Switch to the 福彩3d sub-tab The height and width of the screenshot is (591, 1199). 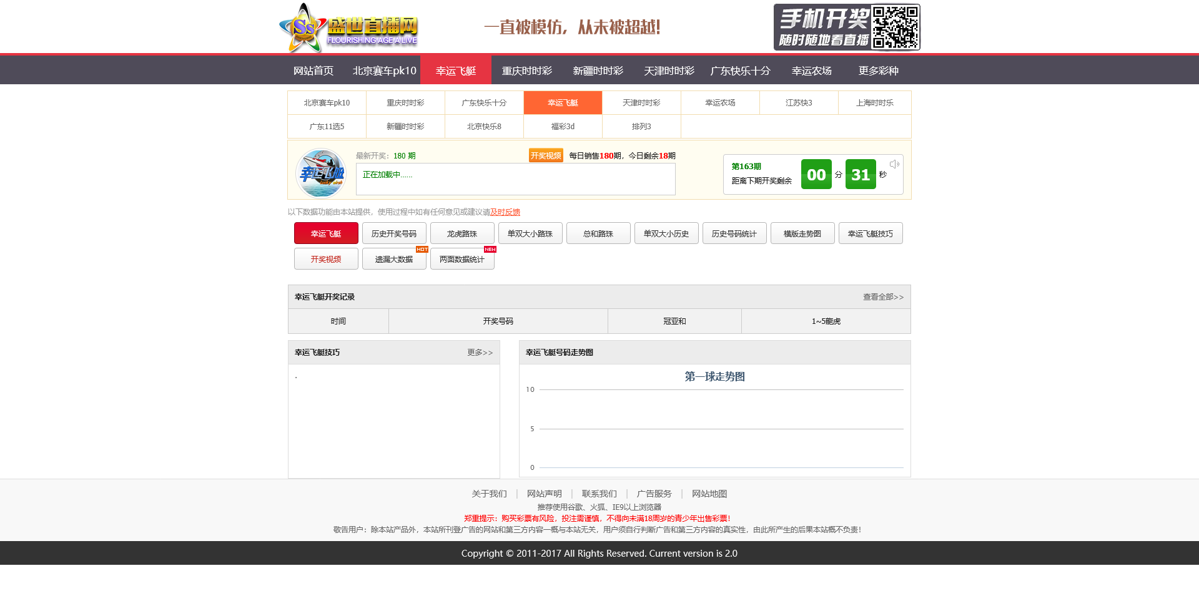(563, 127)
